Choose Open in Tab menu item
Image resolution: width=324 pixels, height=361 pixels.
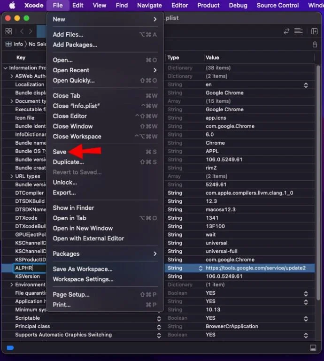click(x=105, y=218)
